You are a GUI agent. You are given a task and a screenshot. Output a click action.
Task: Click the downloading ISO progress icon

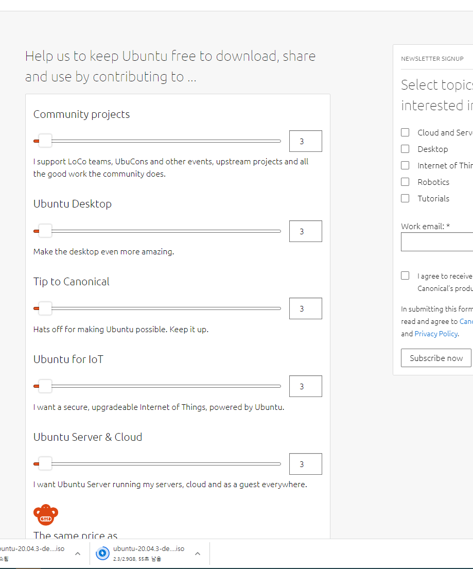tap(102, 554)
